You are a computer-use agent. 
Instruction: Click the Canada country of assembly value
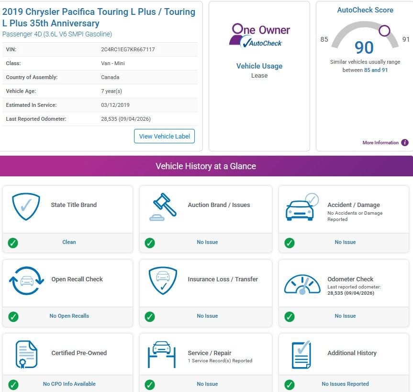tap(110, 77)
